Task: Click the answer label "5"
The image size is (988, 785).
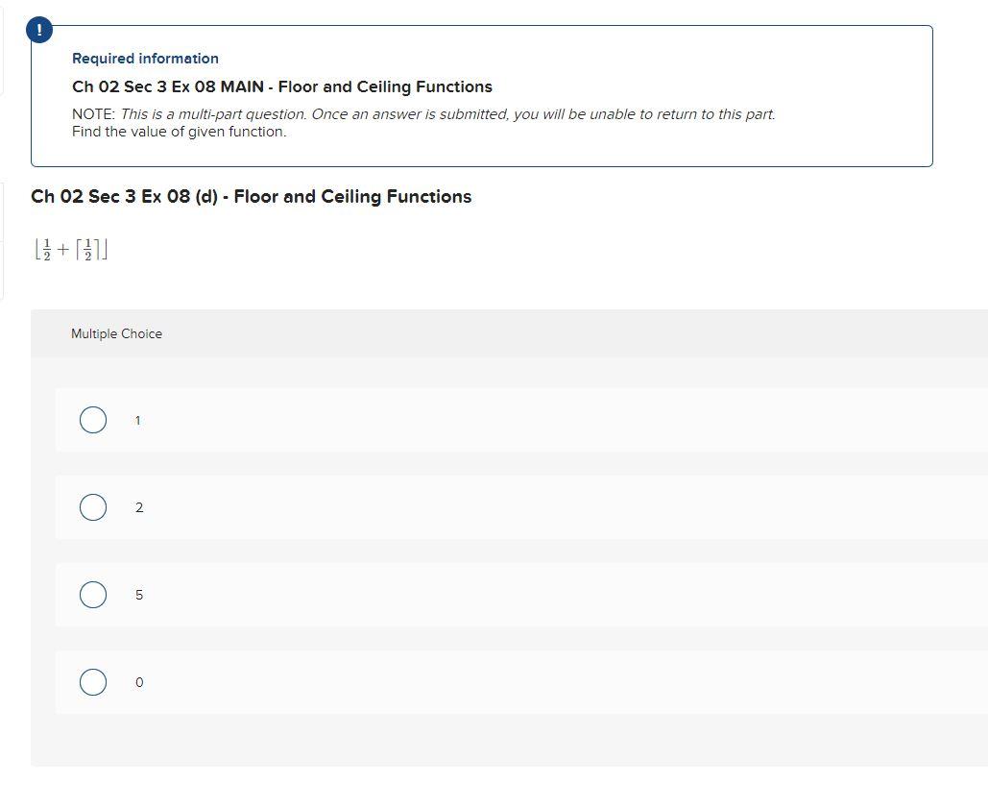Action: tap(139, 595)
